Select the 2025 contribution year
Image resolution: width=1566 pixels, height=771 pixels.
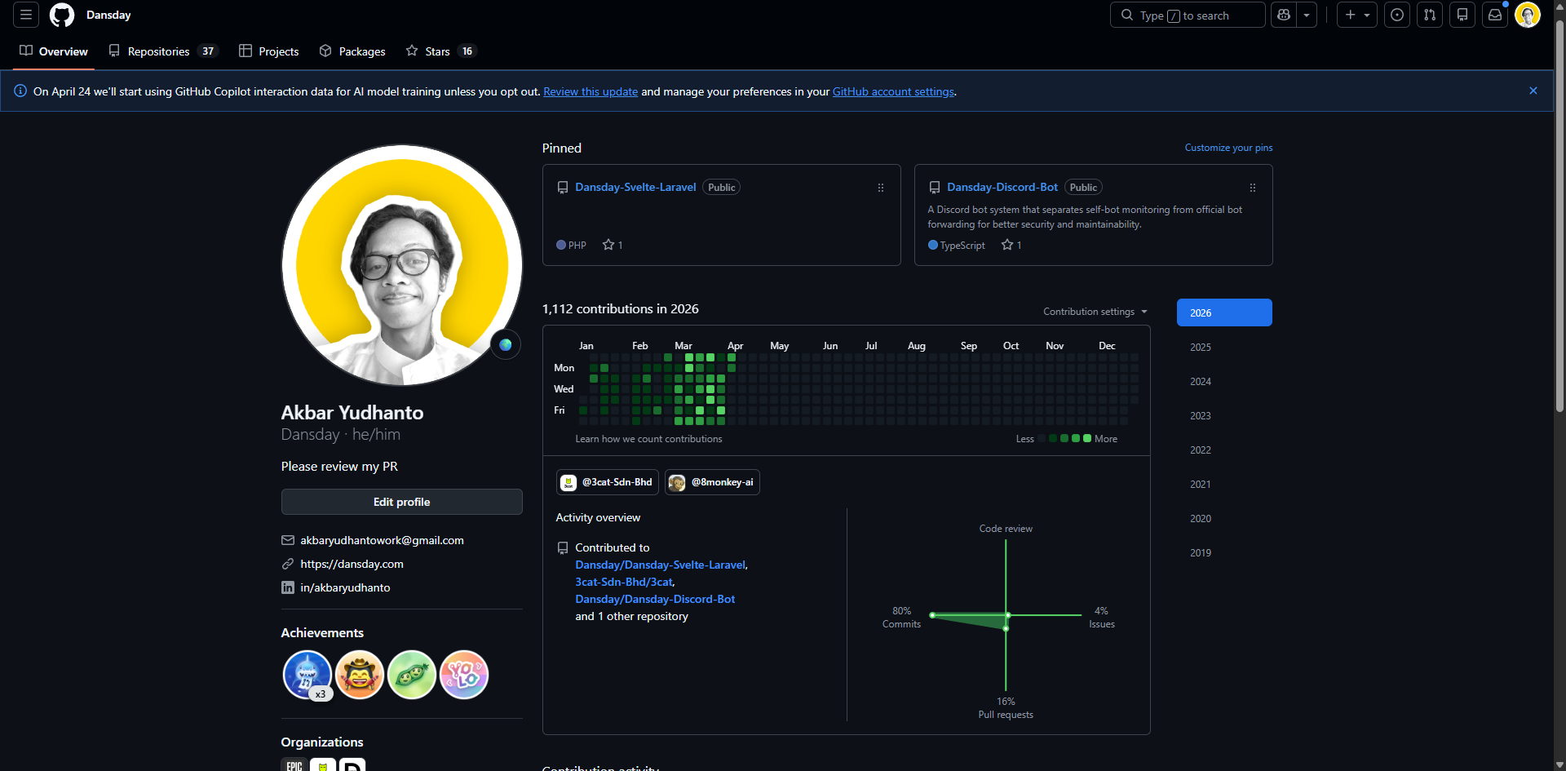1224,347
